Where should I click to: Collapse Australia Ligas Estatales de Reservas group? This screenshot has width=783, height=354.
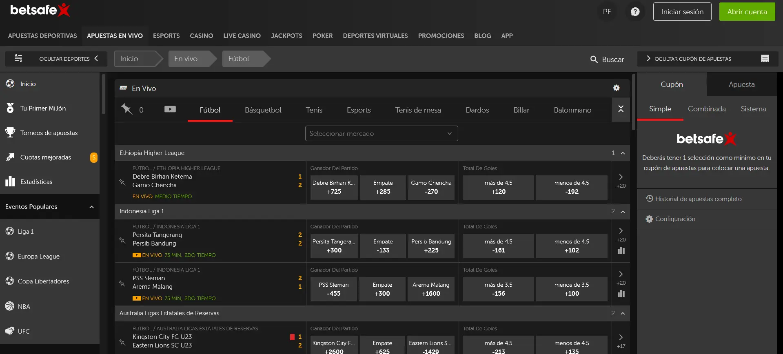[x=623, y=313]
